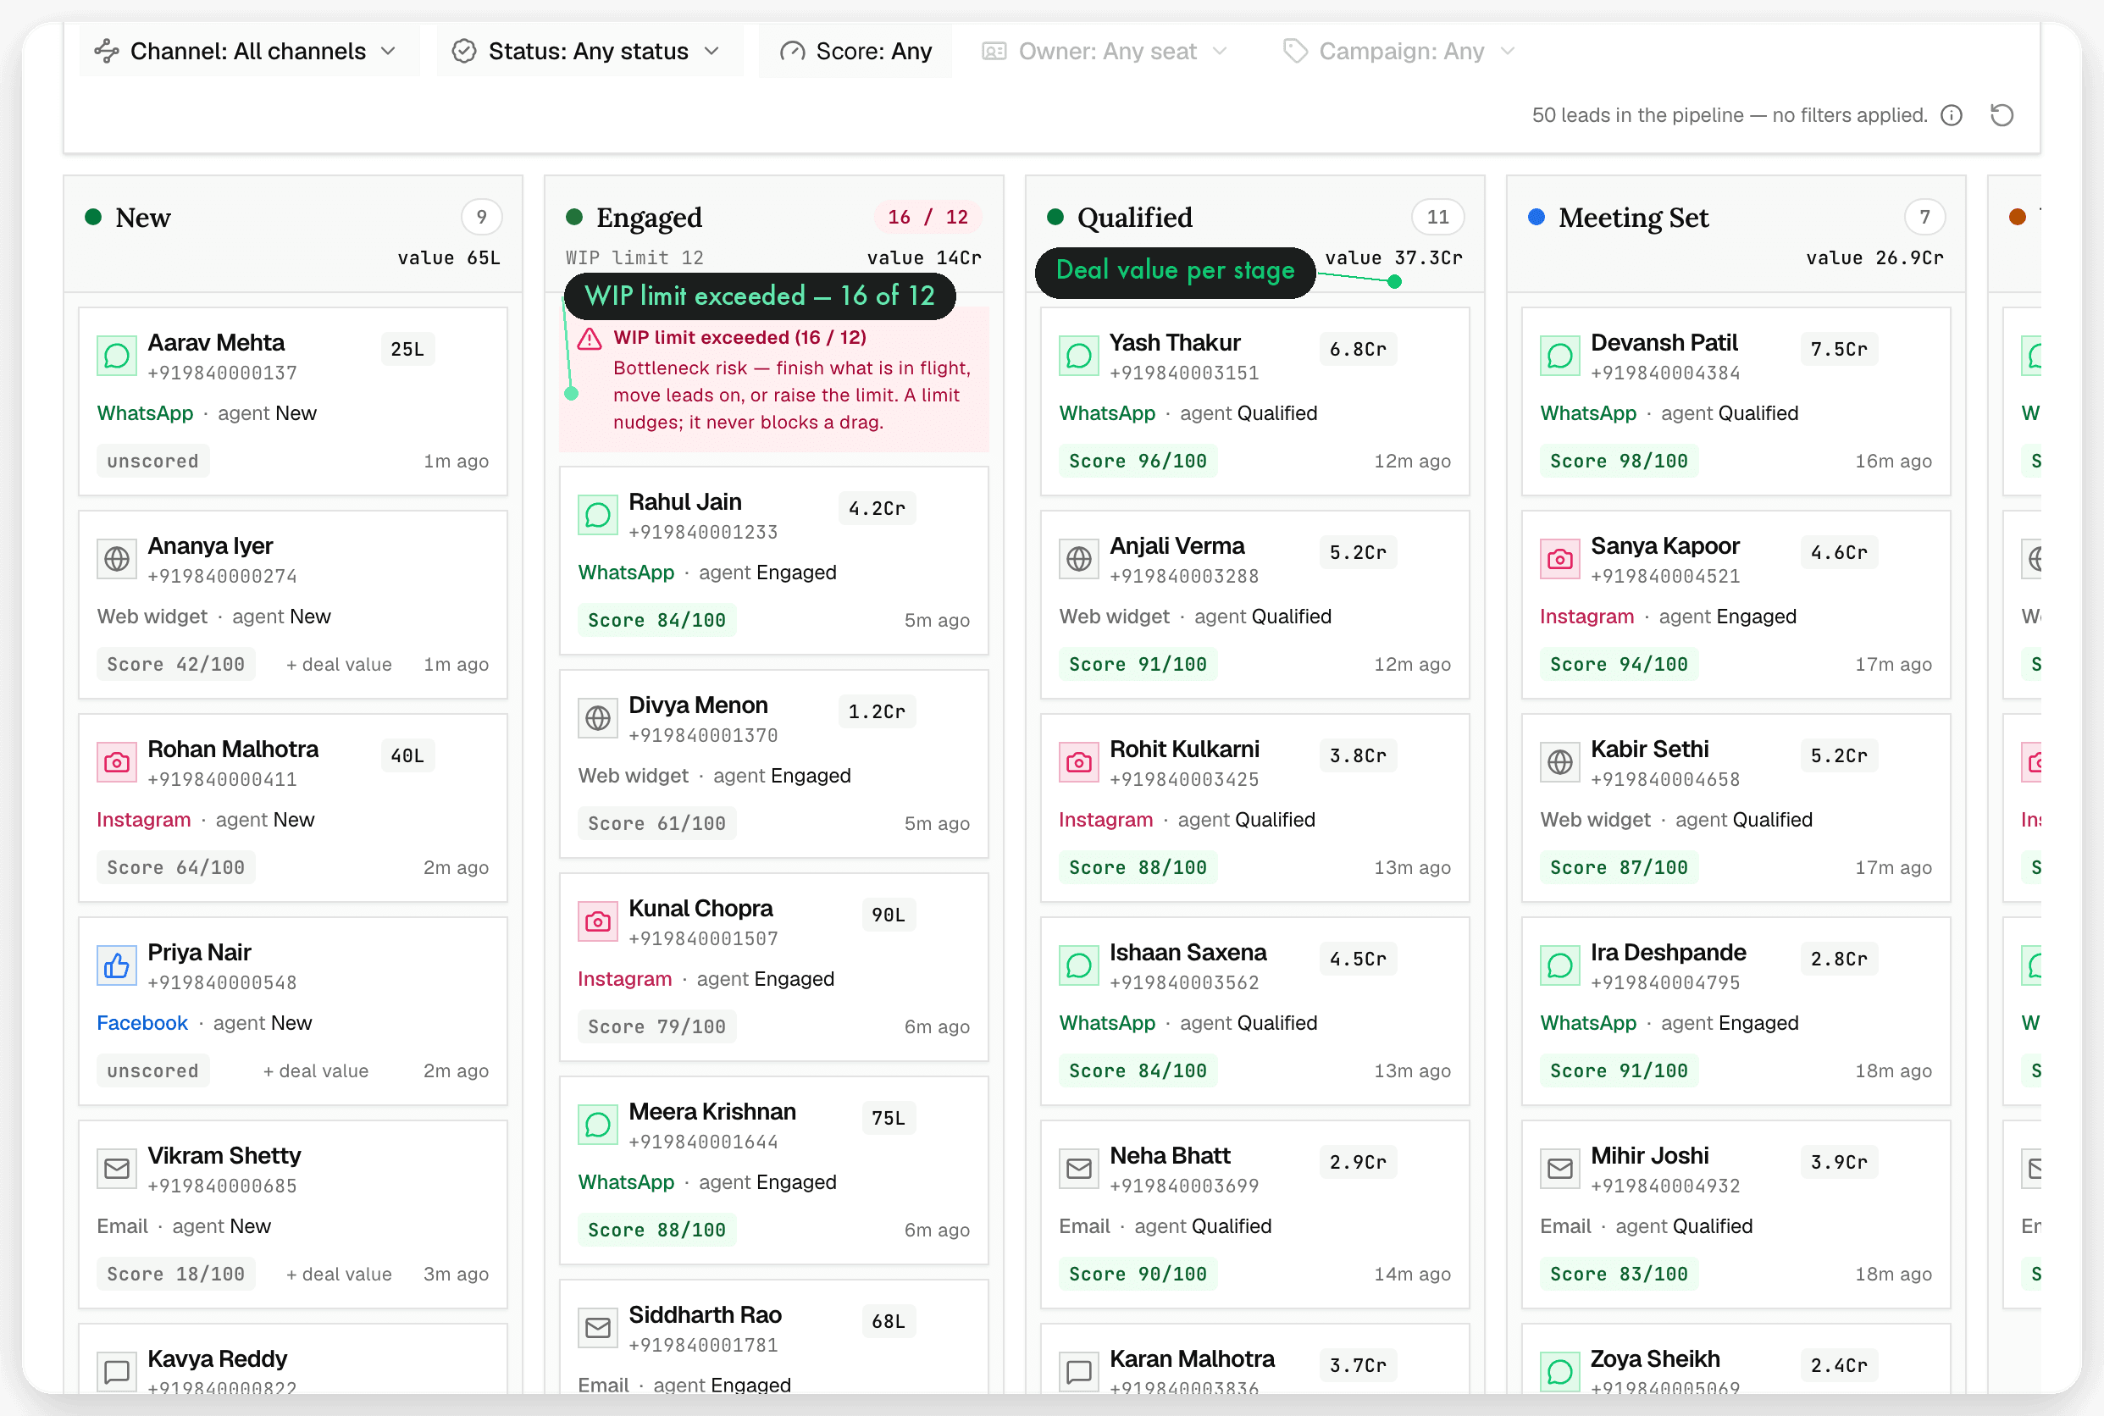Click the WIP warning triangle icon
This screenshot has height=1416, width=2104.
[590, 340]
